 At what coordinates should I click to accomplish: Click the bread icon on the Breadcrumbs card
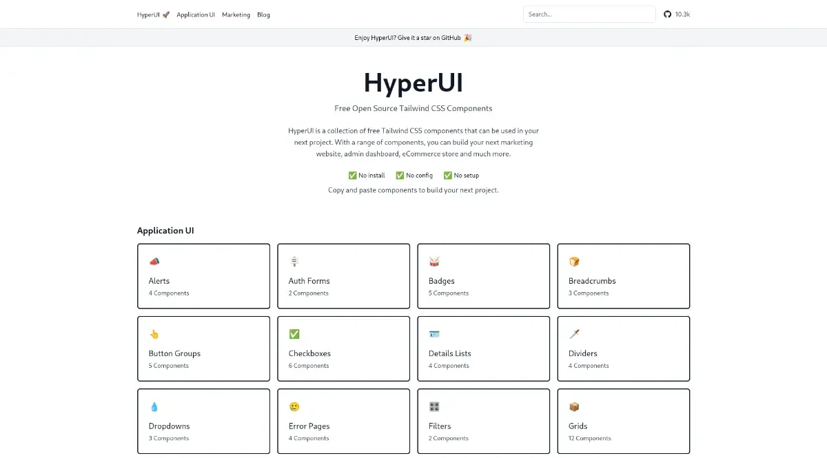click(574, 261)
